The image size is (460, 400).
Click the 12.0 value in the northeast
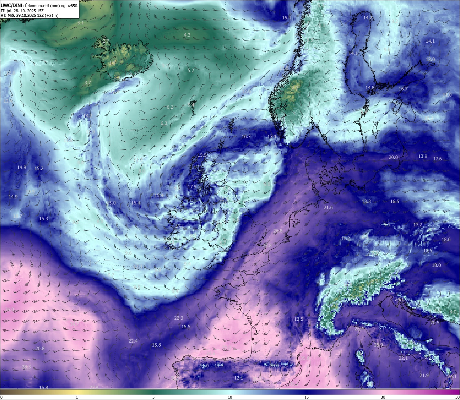430,59
